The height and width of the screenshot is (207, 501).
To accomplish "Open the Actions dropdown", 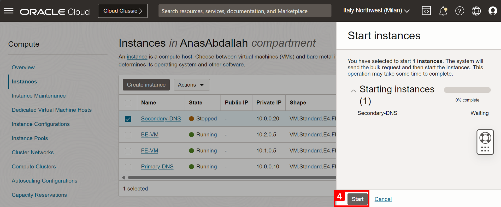I will 192,85.
